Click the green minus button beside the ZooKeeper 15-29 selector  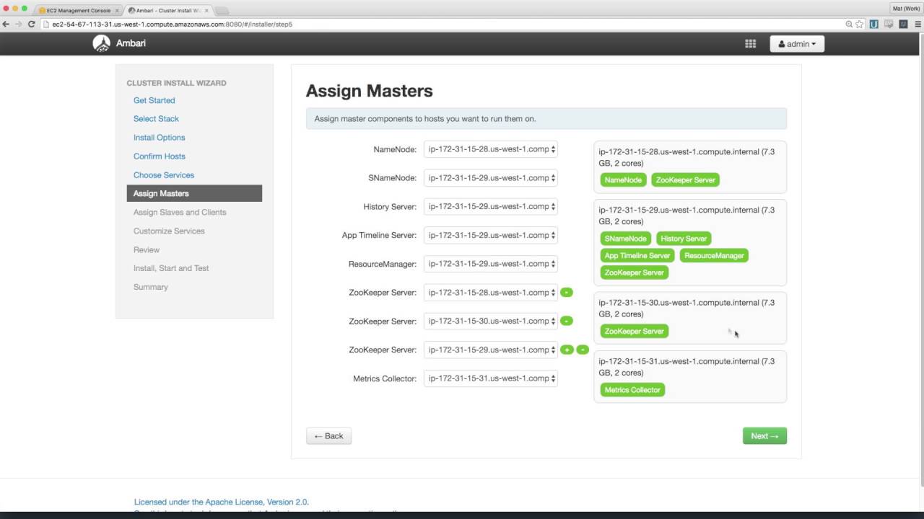(x=583, y=350)
